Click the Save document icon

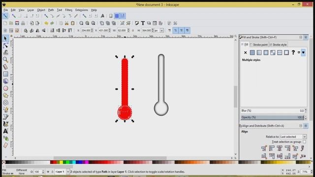tap(17, 23)
